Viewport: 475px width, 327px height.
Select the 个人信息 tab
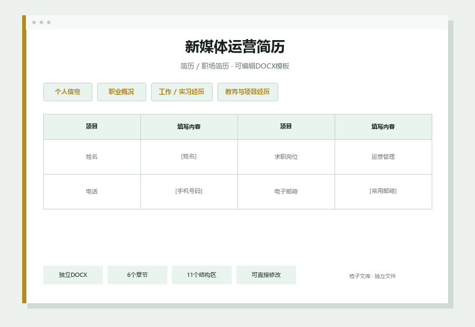pyautogui.click(x=68, y=92)
